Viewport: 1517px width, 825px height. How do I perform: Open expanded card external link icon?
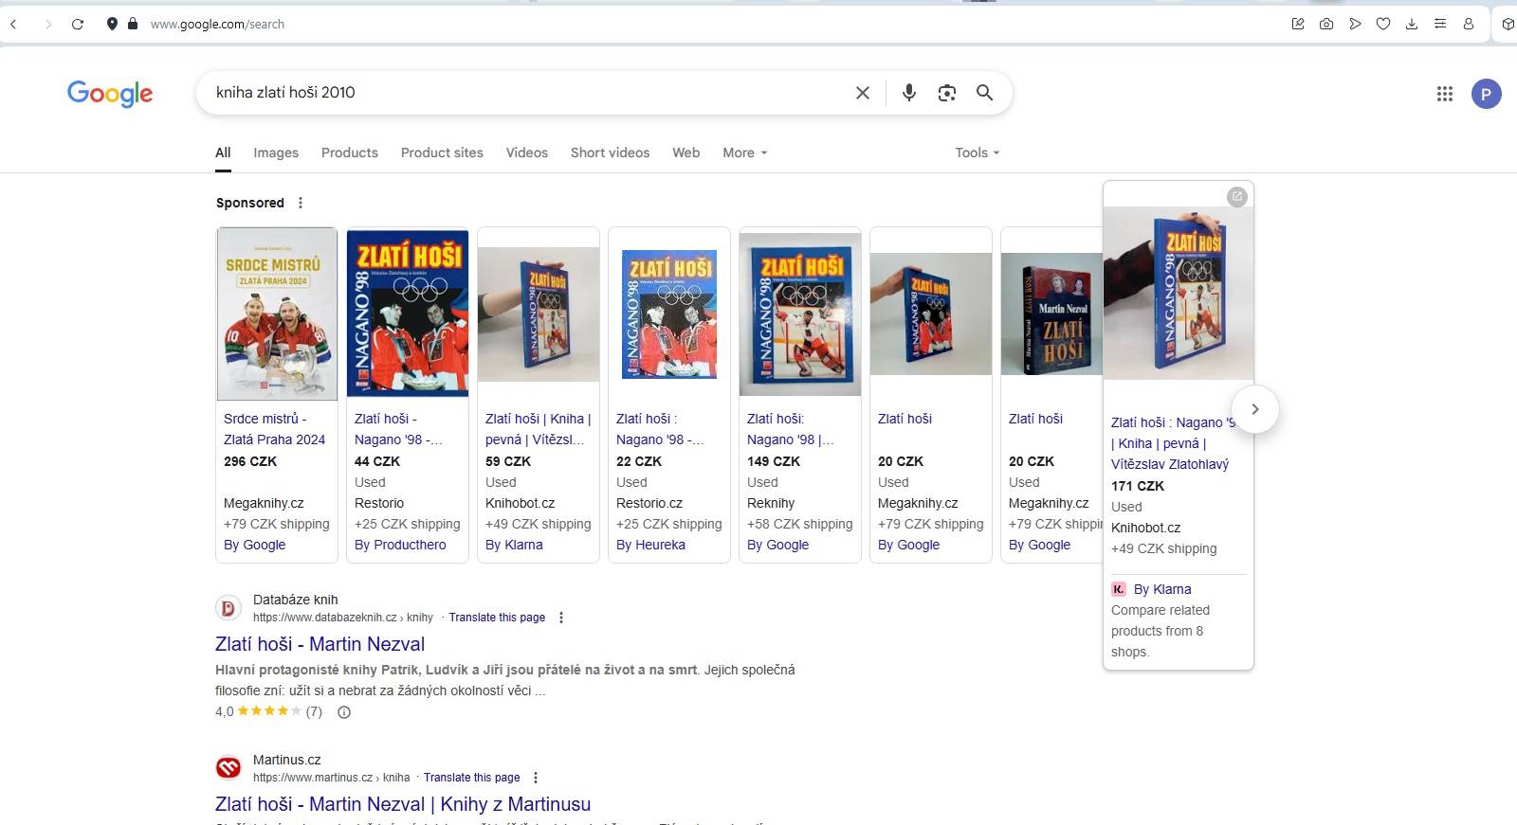click(x=1236, y=196)
